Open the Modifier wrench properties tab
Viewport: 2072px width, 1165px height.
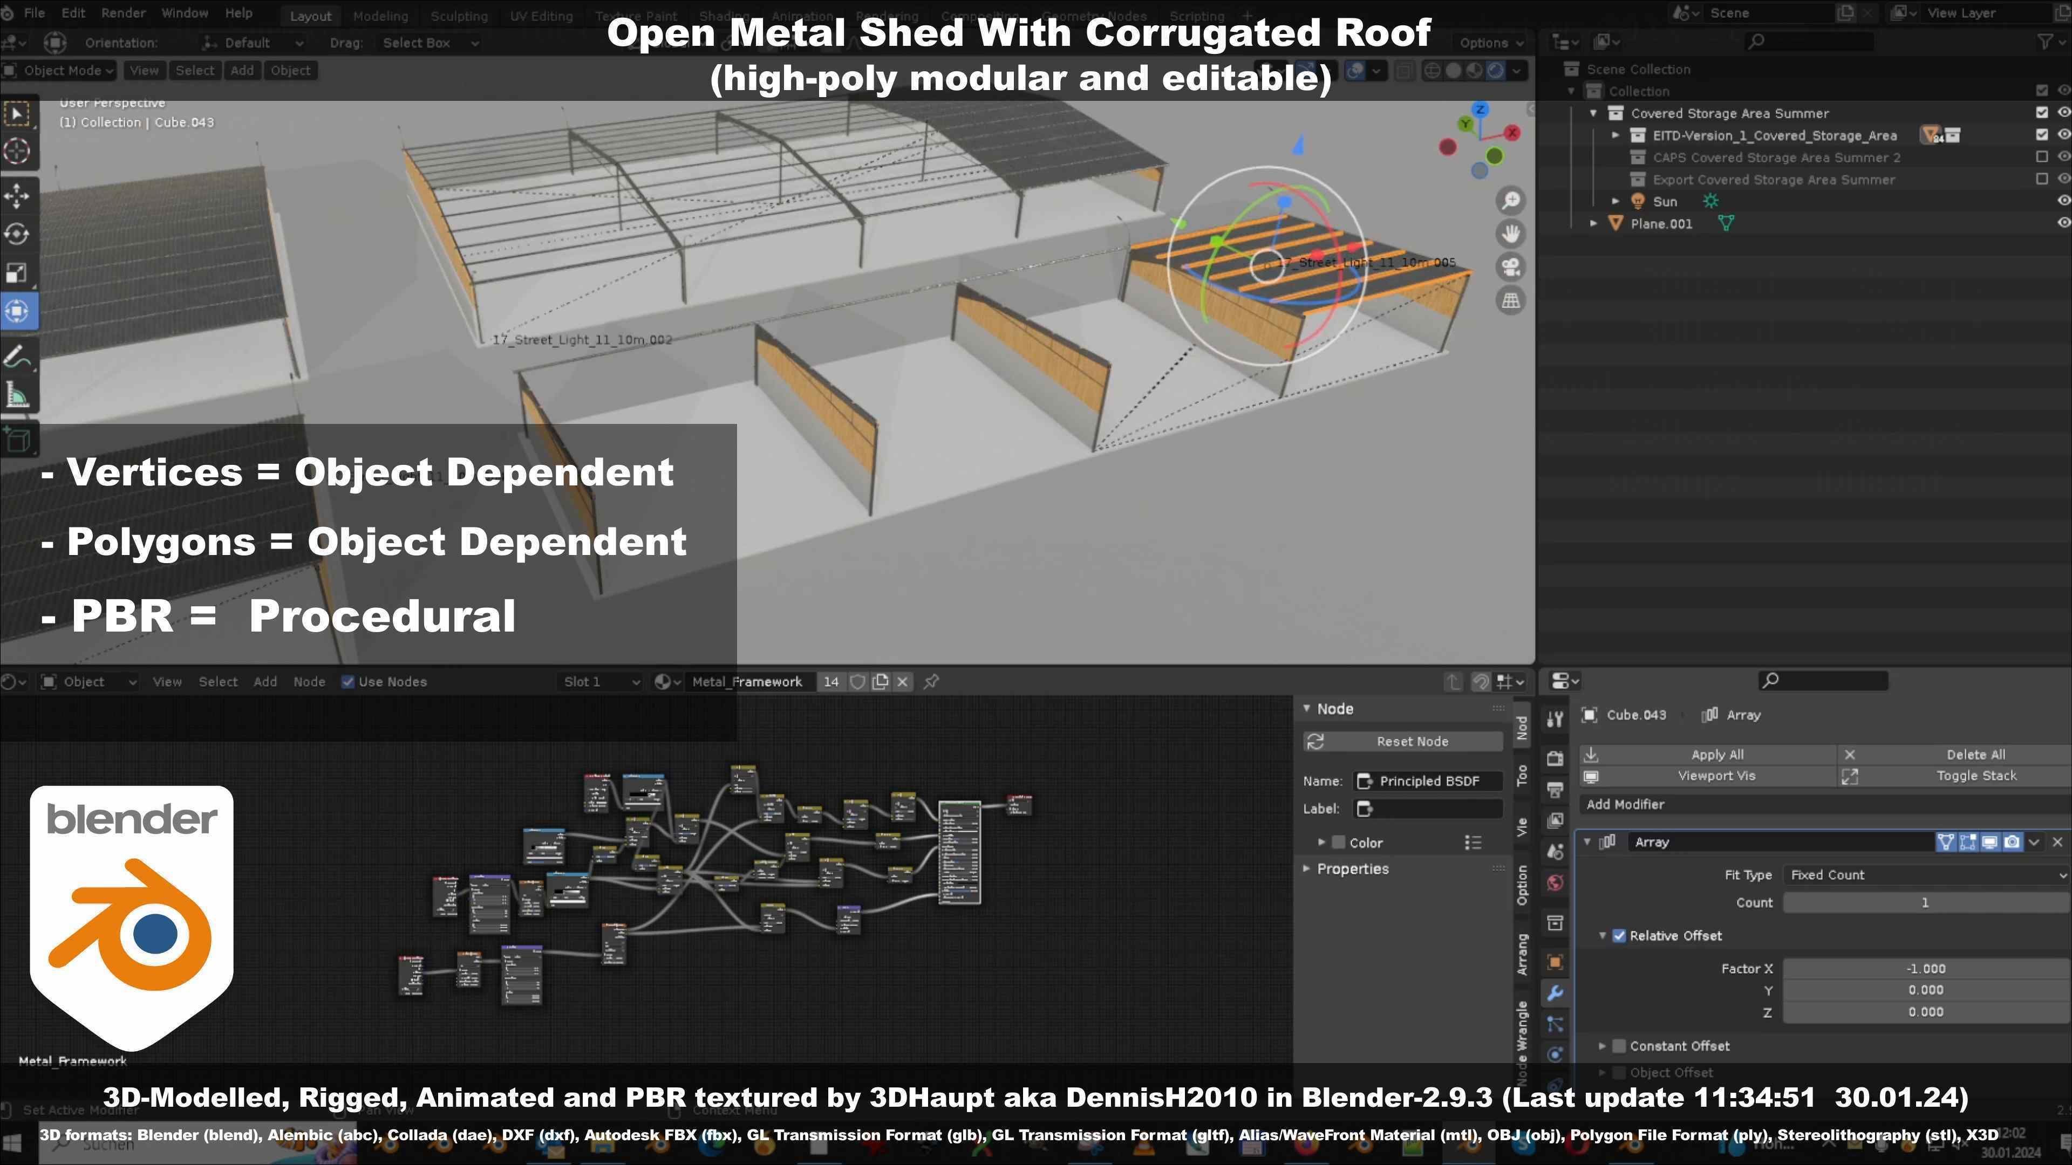(1555, 993)
